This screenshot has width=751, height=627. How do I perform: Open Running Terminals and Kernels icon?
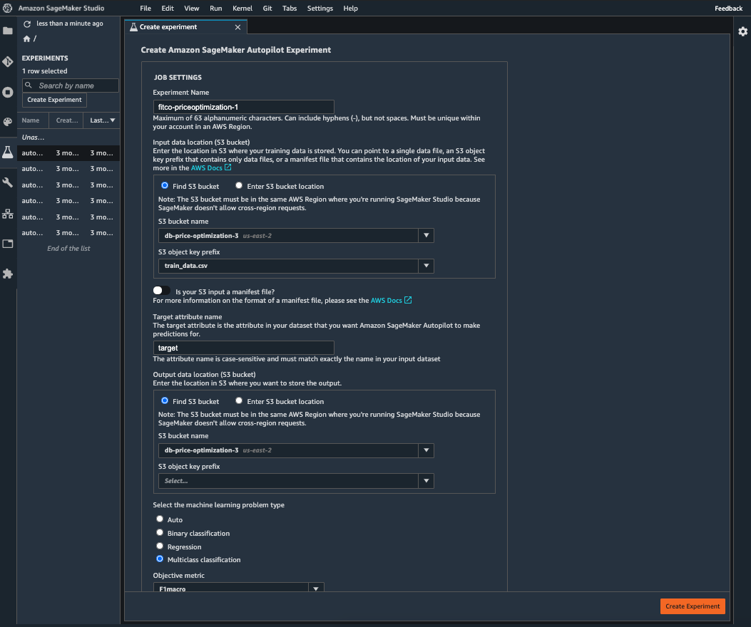pyautogui.click(x=8, y=92)
